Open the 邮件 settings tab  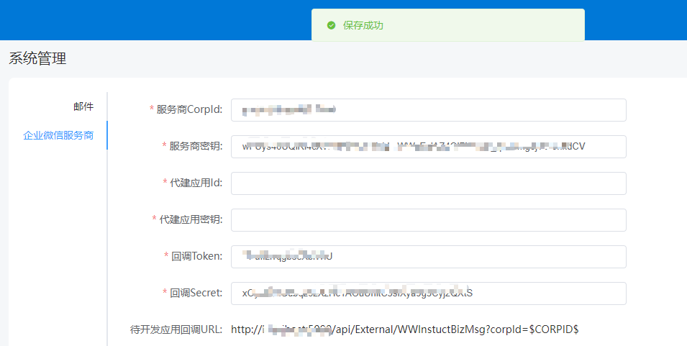pyautogui.click(x=83, y=106)
